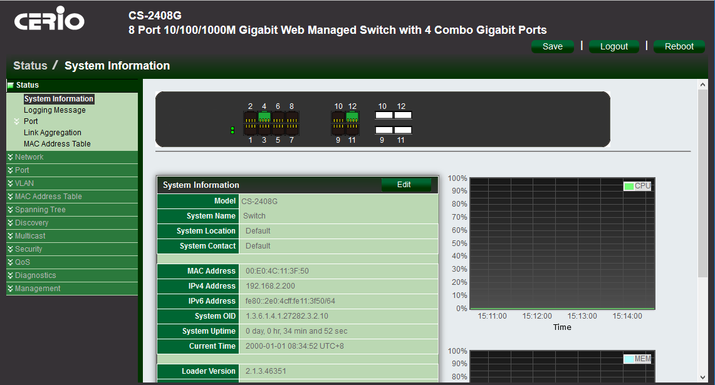Click the green flag icon next to Status

(x=11, y=85)
